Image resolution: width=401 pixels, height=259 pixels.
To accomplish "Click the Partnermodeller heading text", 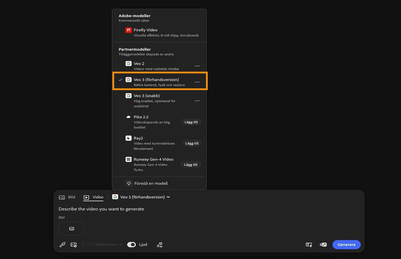I will [135, 49].
